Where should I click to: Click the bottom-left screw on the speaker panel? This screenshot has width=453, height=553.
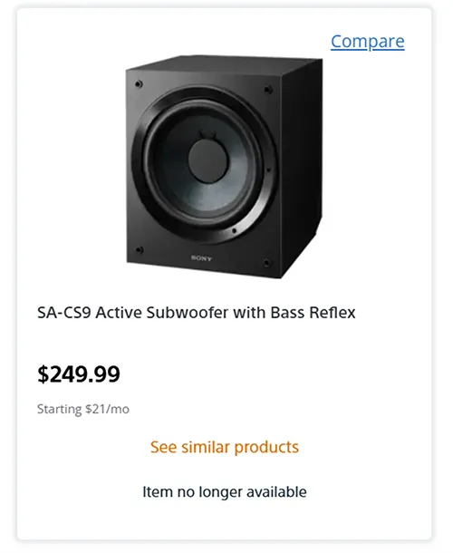click(140, 250)
